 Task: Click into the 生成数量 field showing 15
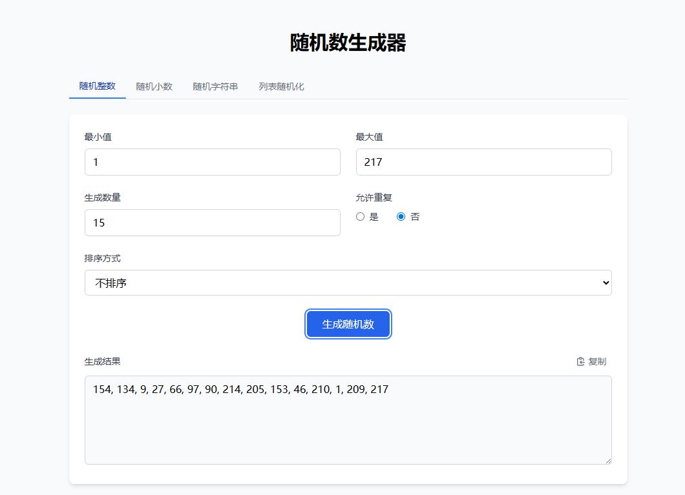[x=212, y=223]
